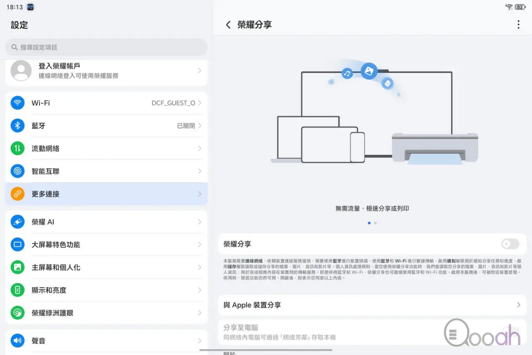
Task: Tap the battery indicator in status bar
Action: [520, 7]
